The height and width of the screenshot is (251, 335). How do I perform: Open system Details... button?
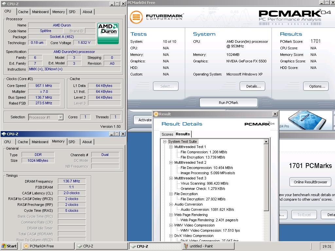coord(253,86)
